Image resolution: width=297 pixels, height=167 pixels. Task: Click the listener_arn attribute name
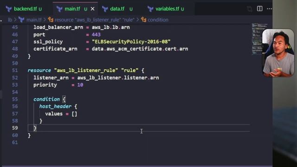(x=51, y=78)
